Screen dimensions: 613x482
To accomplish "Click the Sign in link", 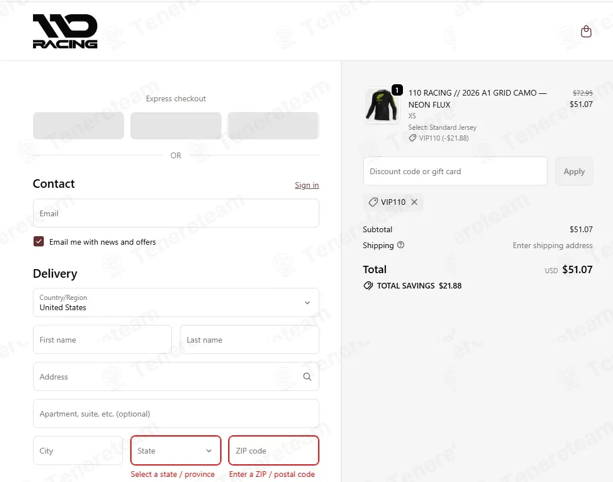I will point(307,185).
